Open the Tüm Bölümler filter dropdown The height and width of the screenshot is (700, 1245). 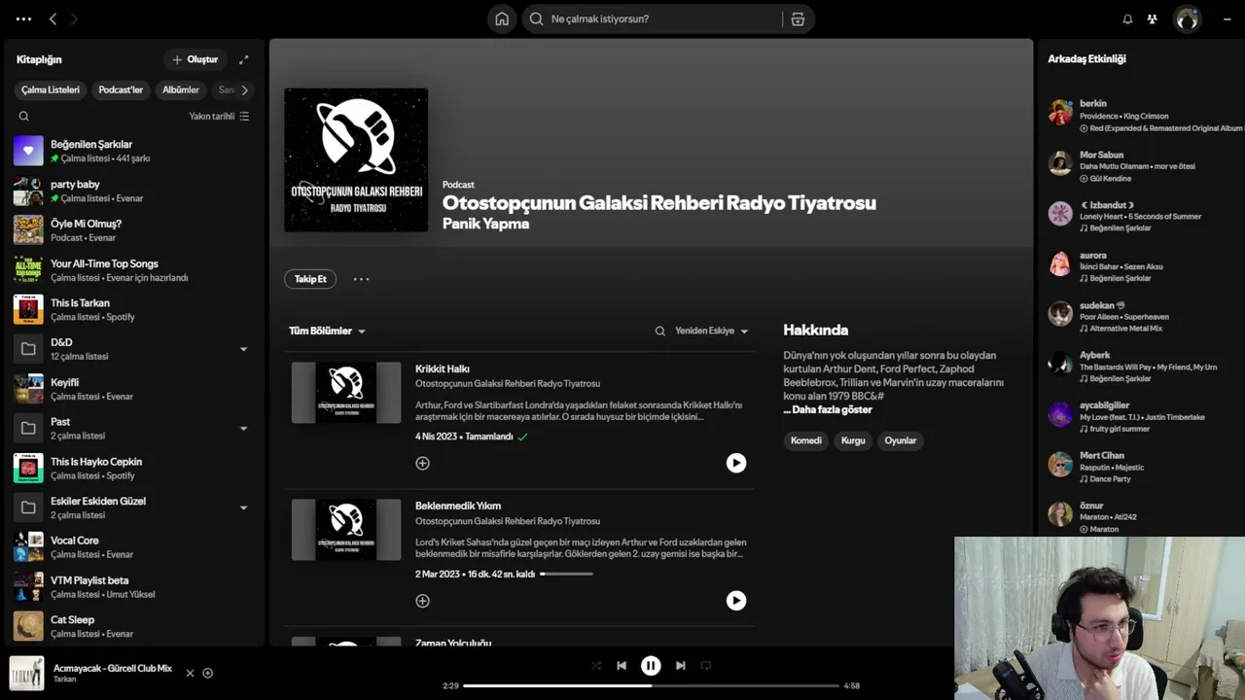[327, 331]
